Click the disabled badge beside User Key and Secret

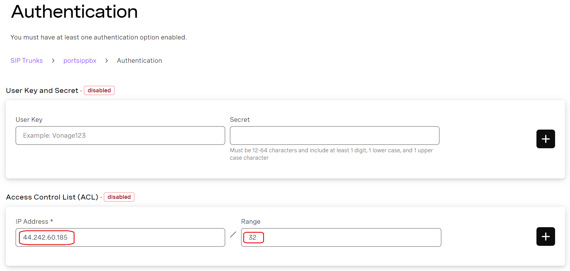(99, 90)
